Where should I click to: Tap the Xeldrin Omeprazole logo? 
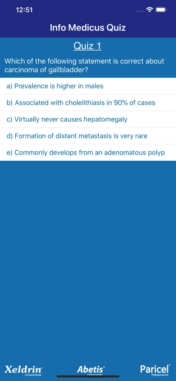pos(24,370)
